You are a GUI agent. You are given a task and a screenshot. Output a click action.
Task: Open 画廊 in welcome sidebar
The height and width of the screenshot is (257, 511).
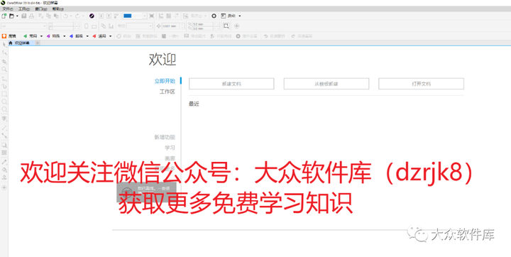(170, 158)
